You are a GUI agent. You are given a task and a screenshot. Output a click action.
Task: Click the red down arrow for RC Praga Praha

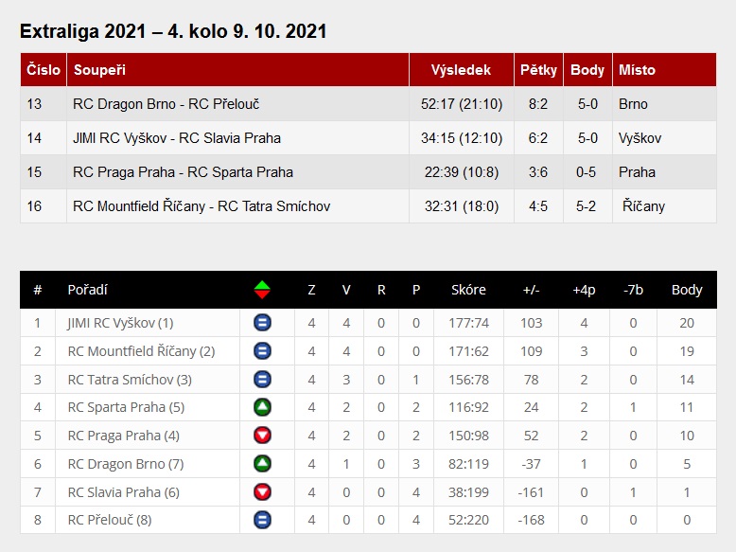click(x=262, y=436)
